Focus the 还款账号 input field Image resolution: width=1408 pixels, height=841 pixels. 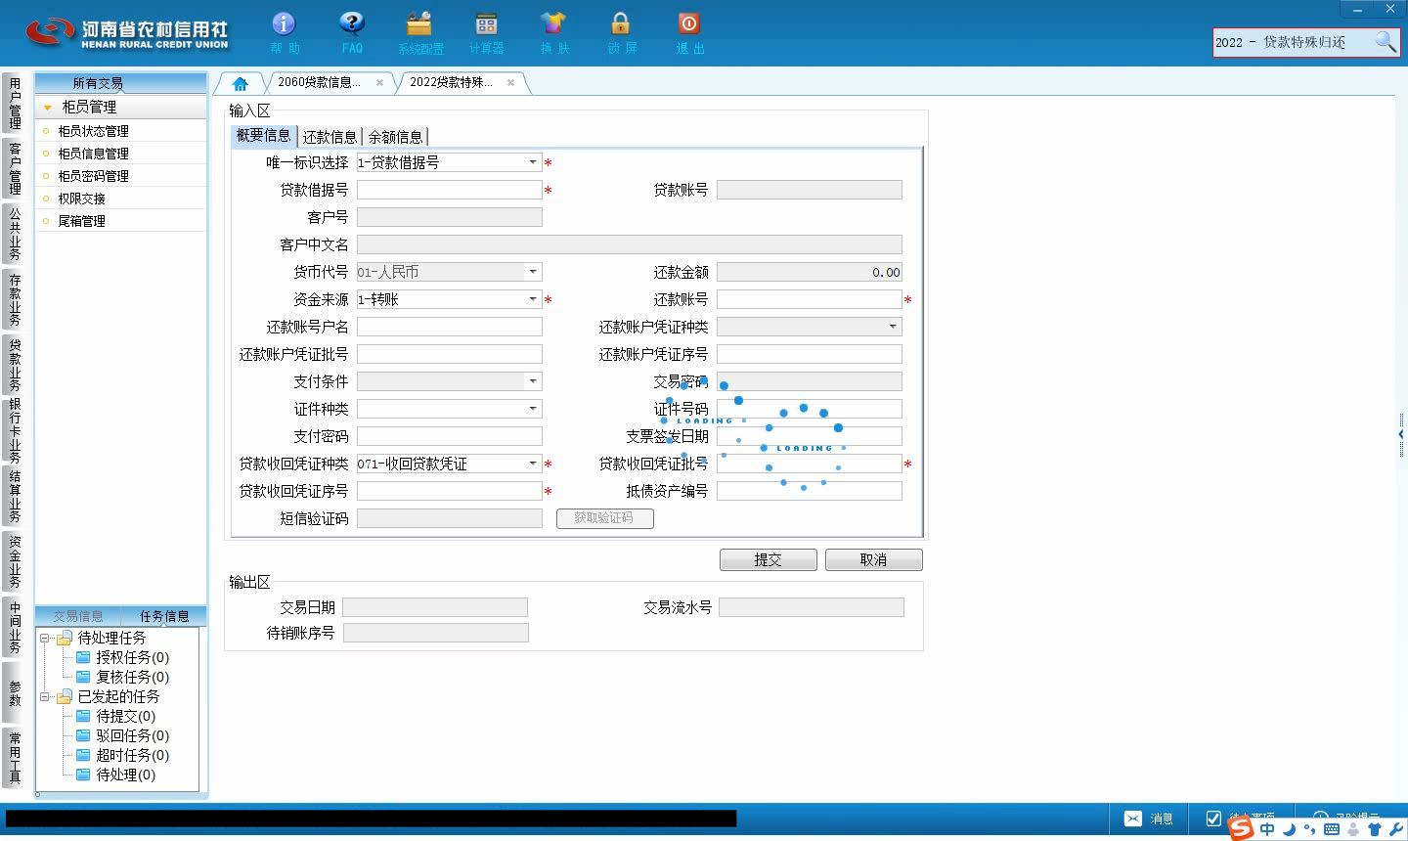click(x=809, y=299)
